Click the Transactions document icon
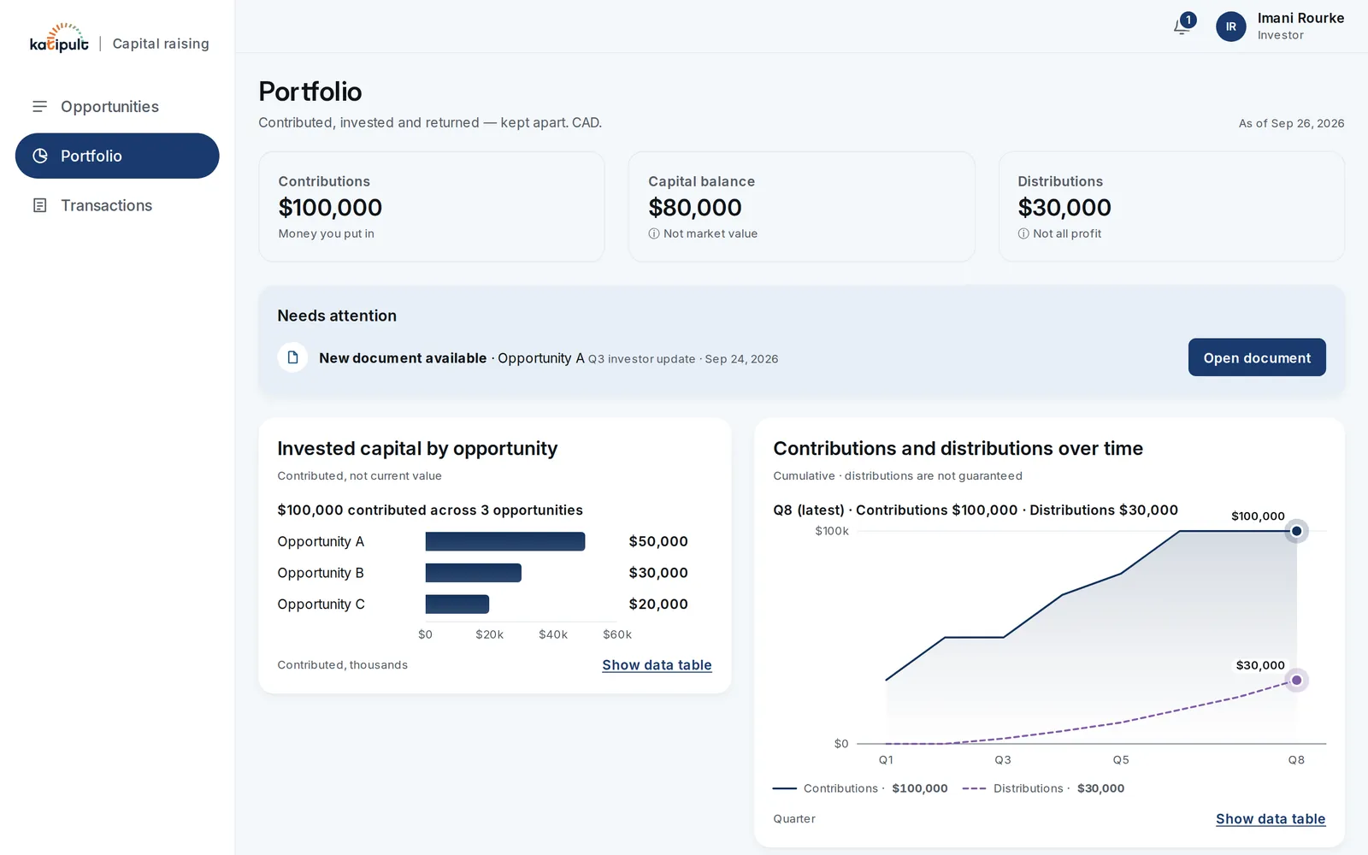 pos(39,205)
